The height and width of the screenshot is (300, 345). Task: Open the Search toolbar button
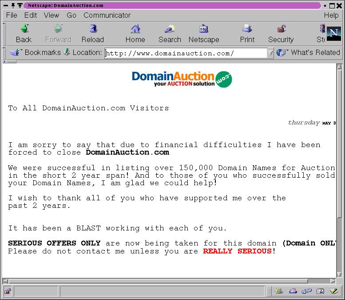[x=170, y=34]
